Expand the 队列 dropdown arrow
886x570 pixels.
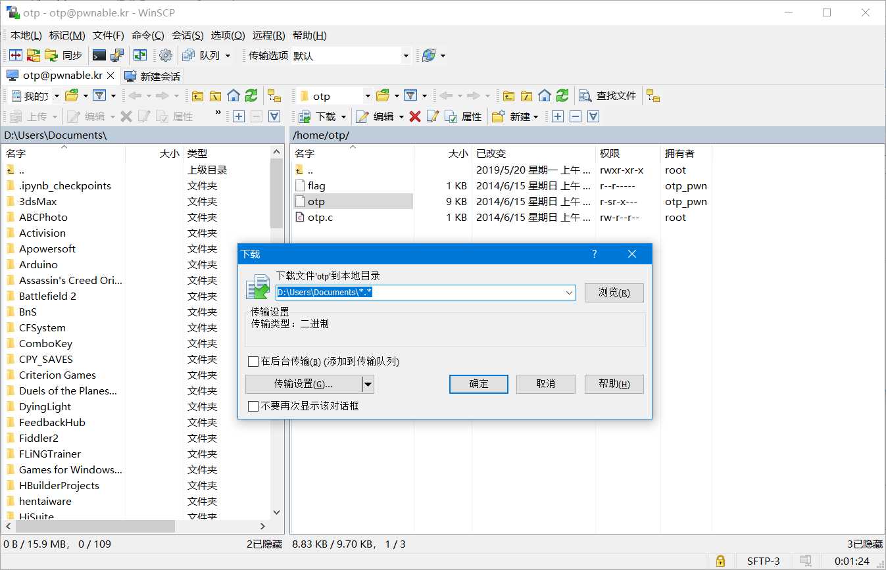[x=228, y=56]
